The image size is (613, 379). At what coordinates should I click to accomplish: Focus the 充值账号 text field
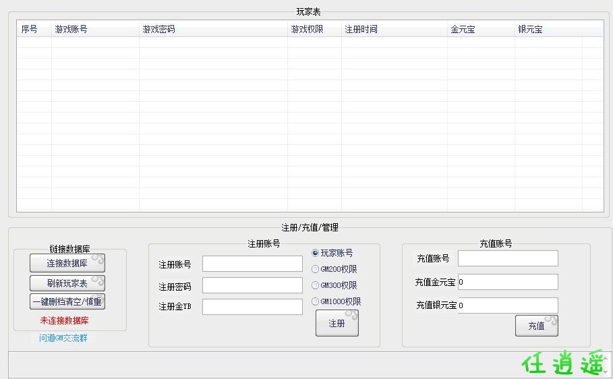click(x=508, y=258)
